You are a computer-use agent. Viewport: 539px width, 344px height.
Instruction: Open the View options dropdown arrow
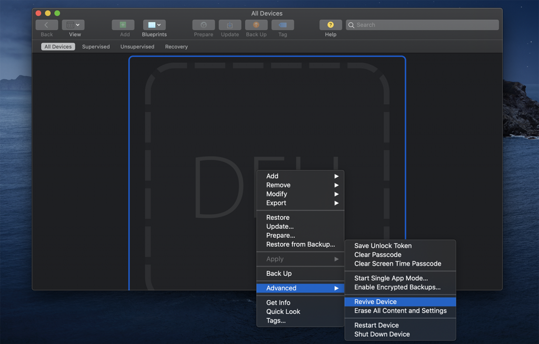(x=78, y=25)
